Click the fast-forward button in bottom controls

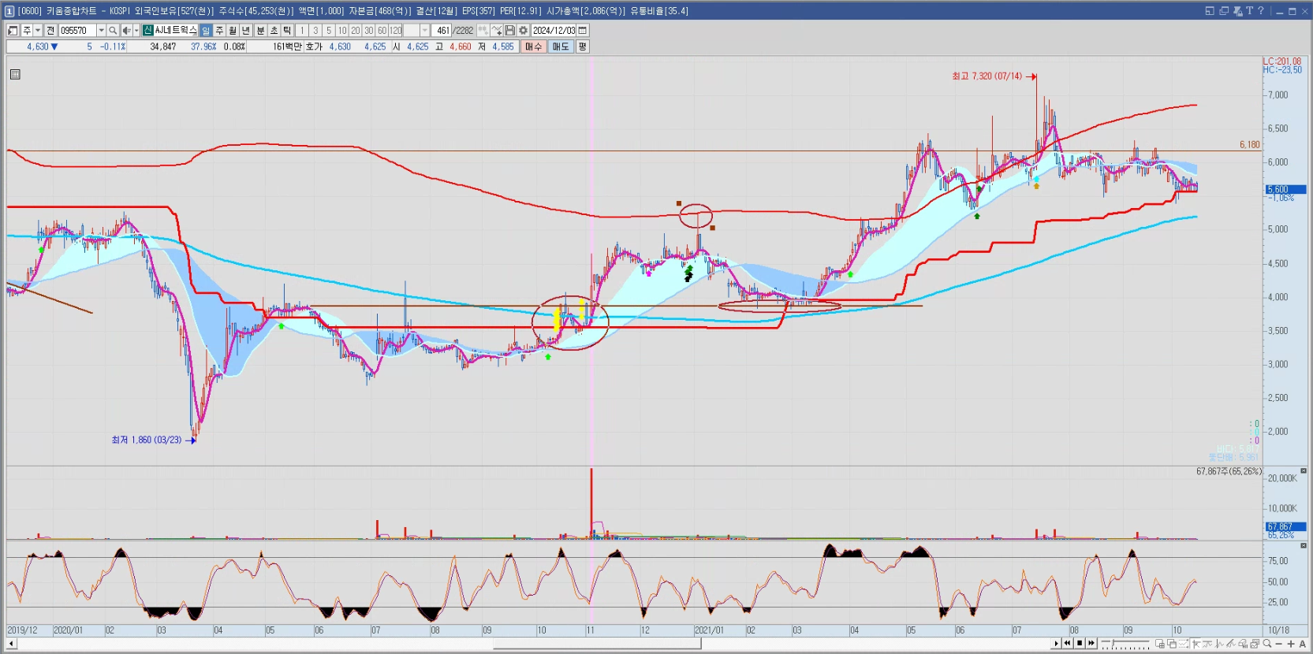tap(1091, 643)
